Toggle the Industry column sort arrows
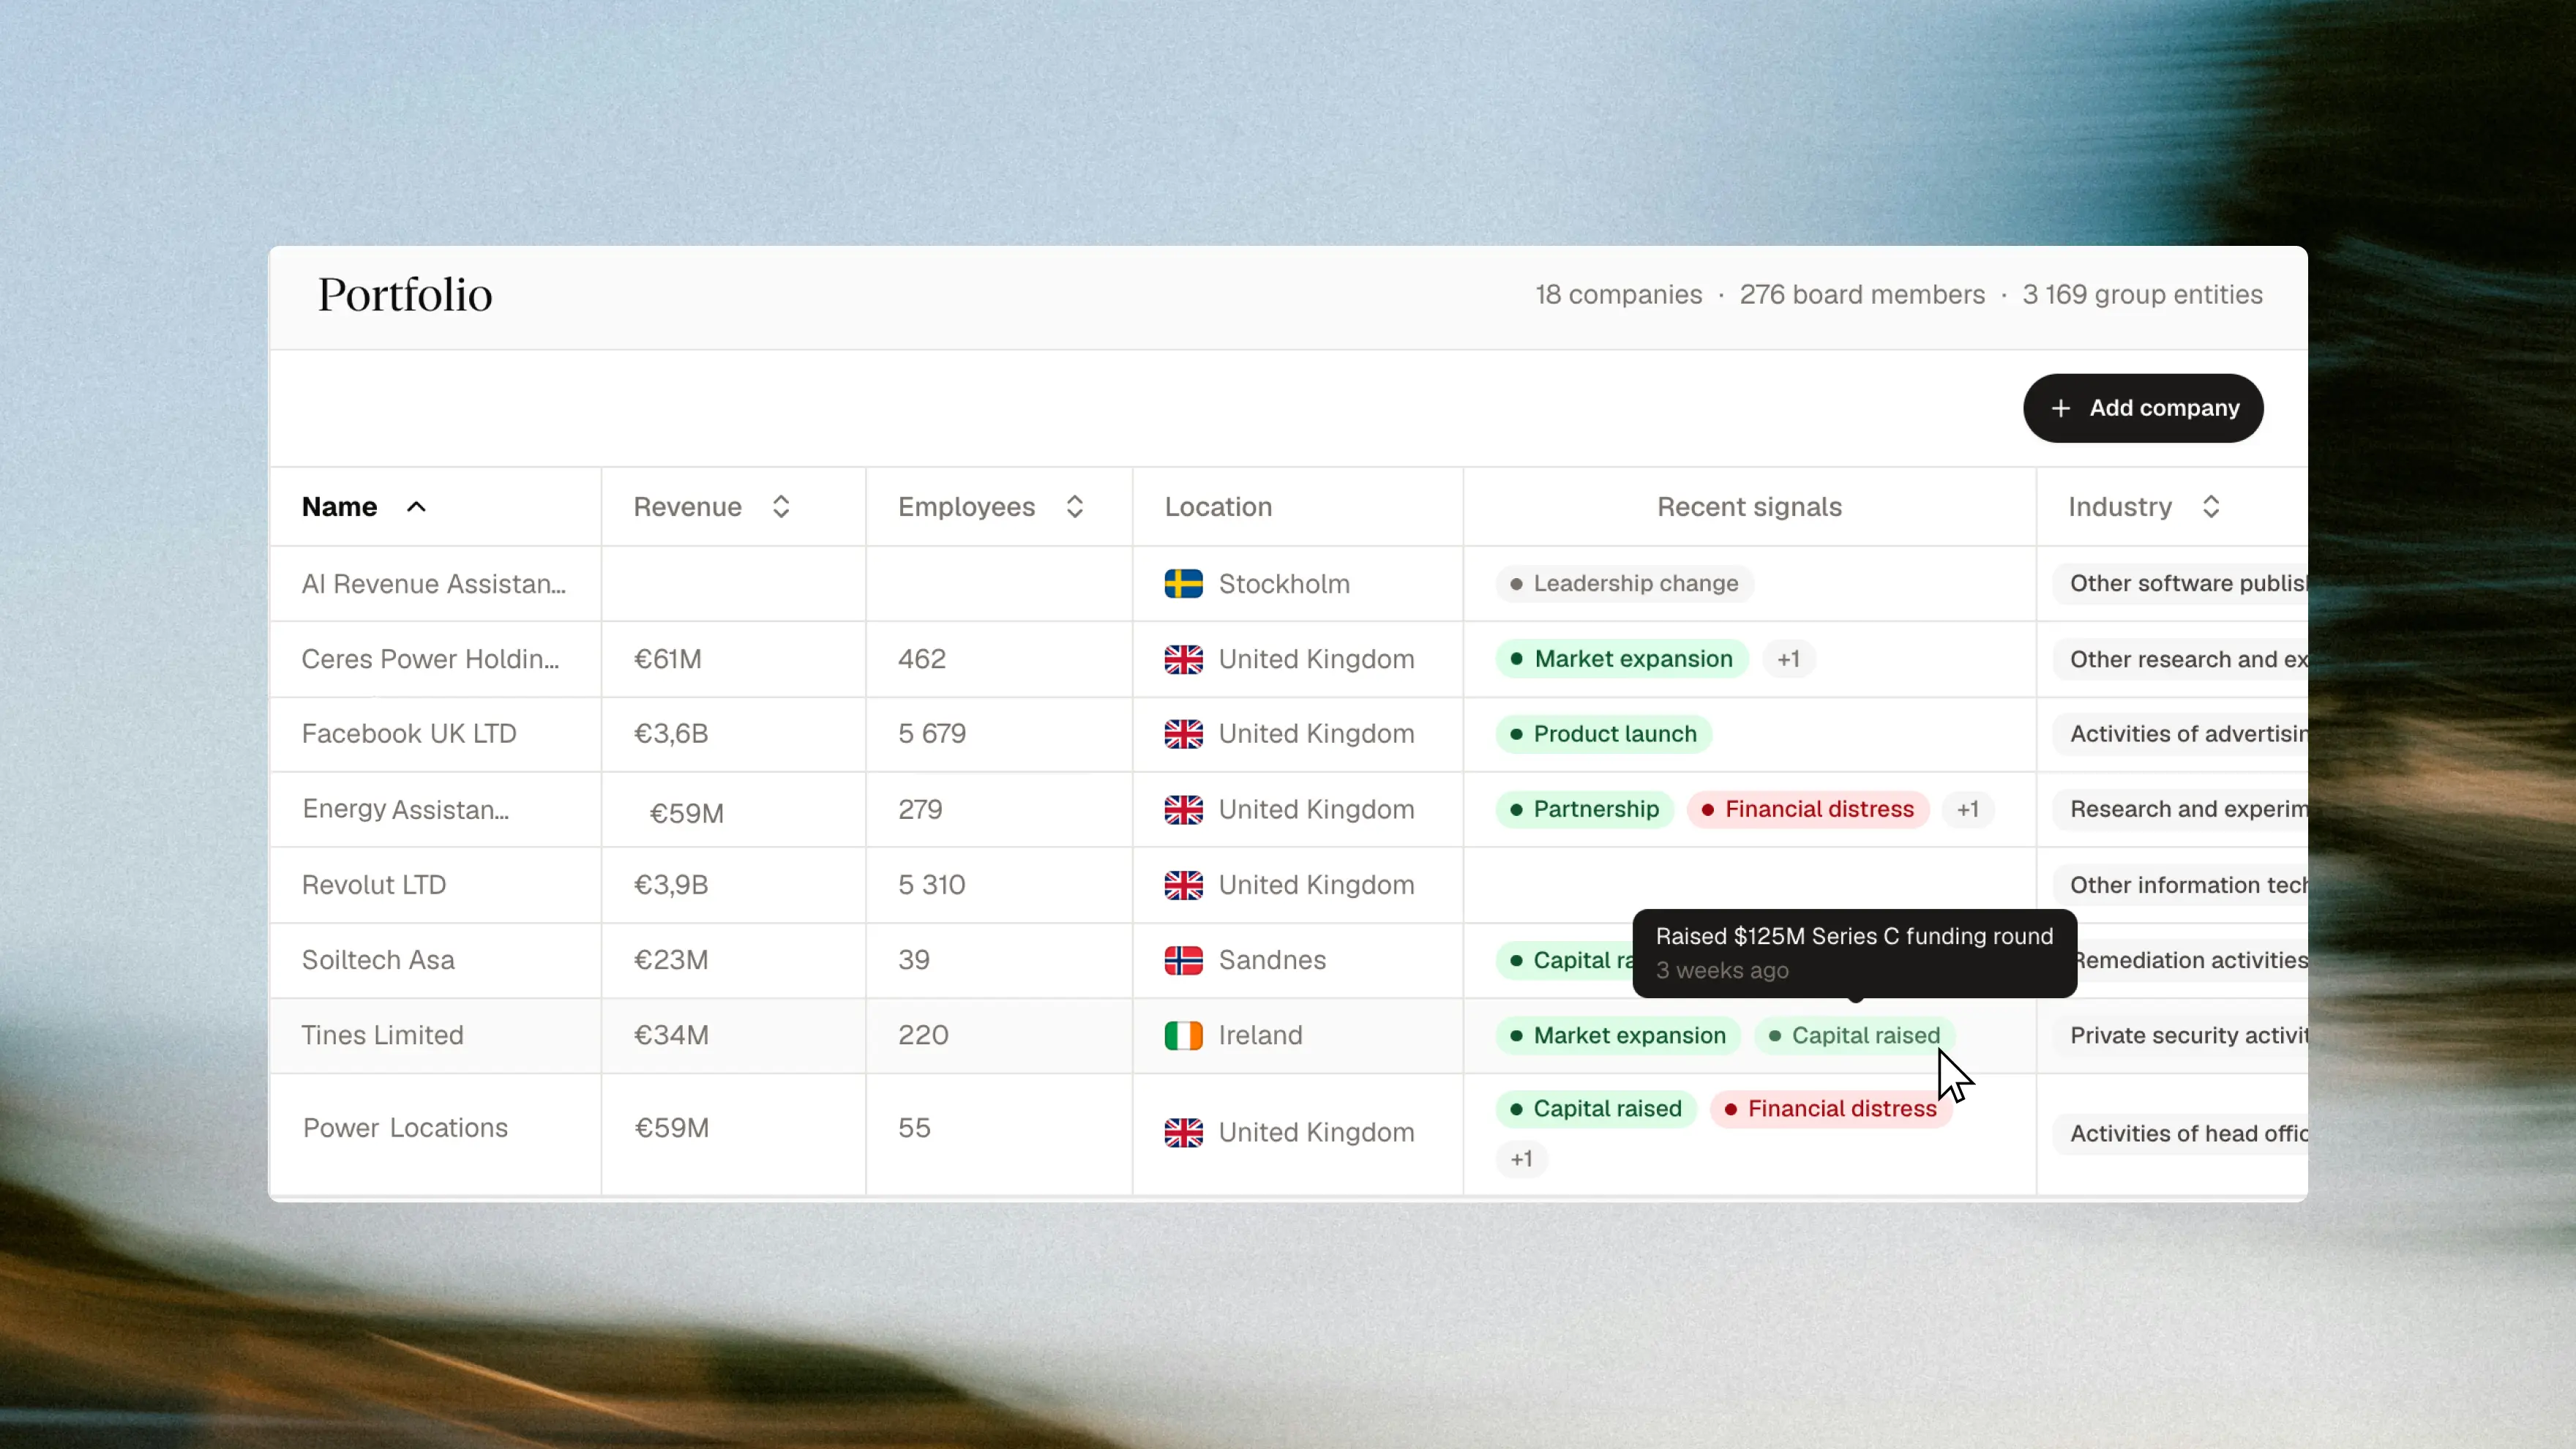This screenshot has height=1449, width=2576. pos(2211,507)
